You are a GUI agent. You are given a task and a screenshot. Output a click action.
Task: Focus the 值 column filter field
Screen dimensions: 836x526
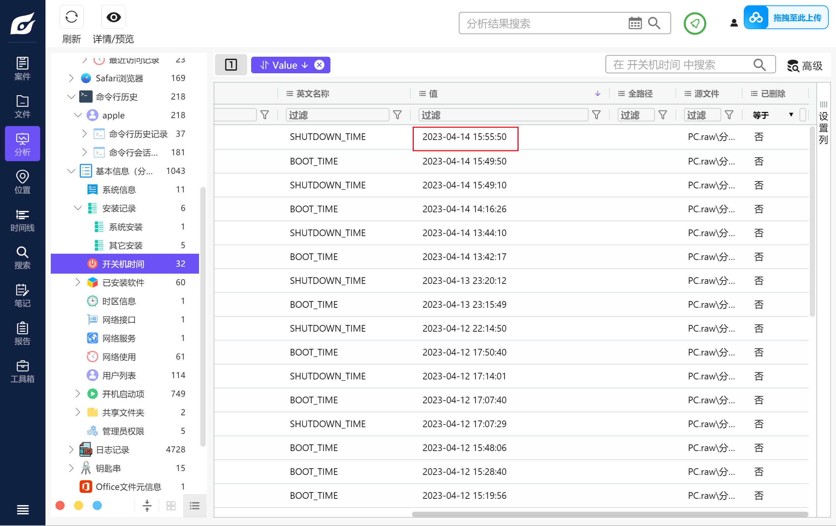tap(503, 115)
